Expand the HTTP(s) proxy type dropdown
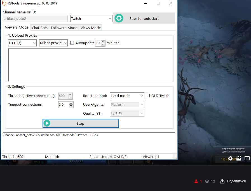251x191 pixels. 22,43
